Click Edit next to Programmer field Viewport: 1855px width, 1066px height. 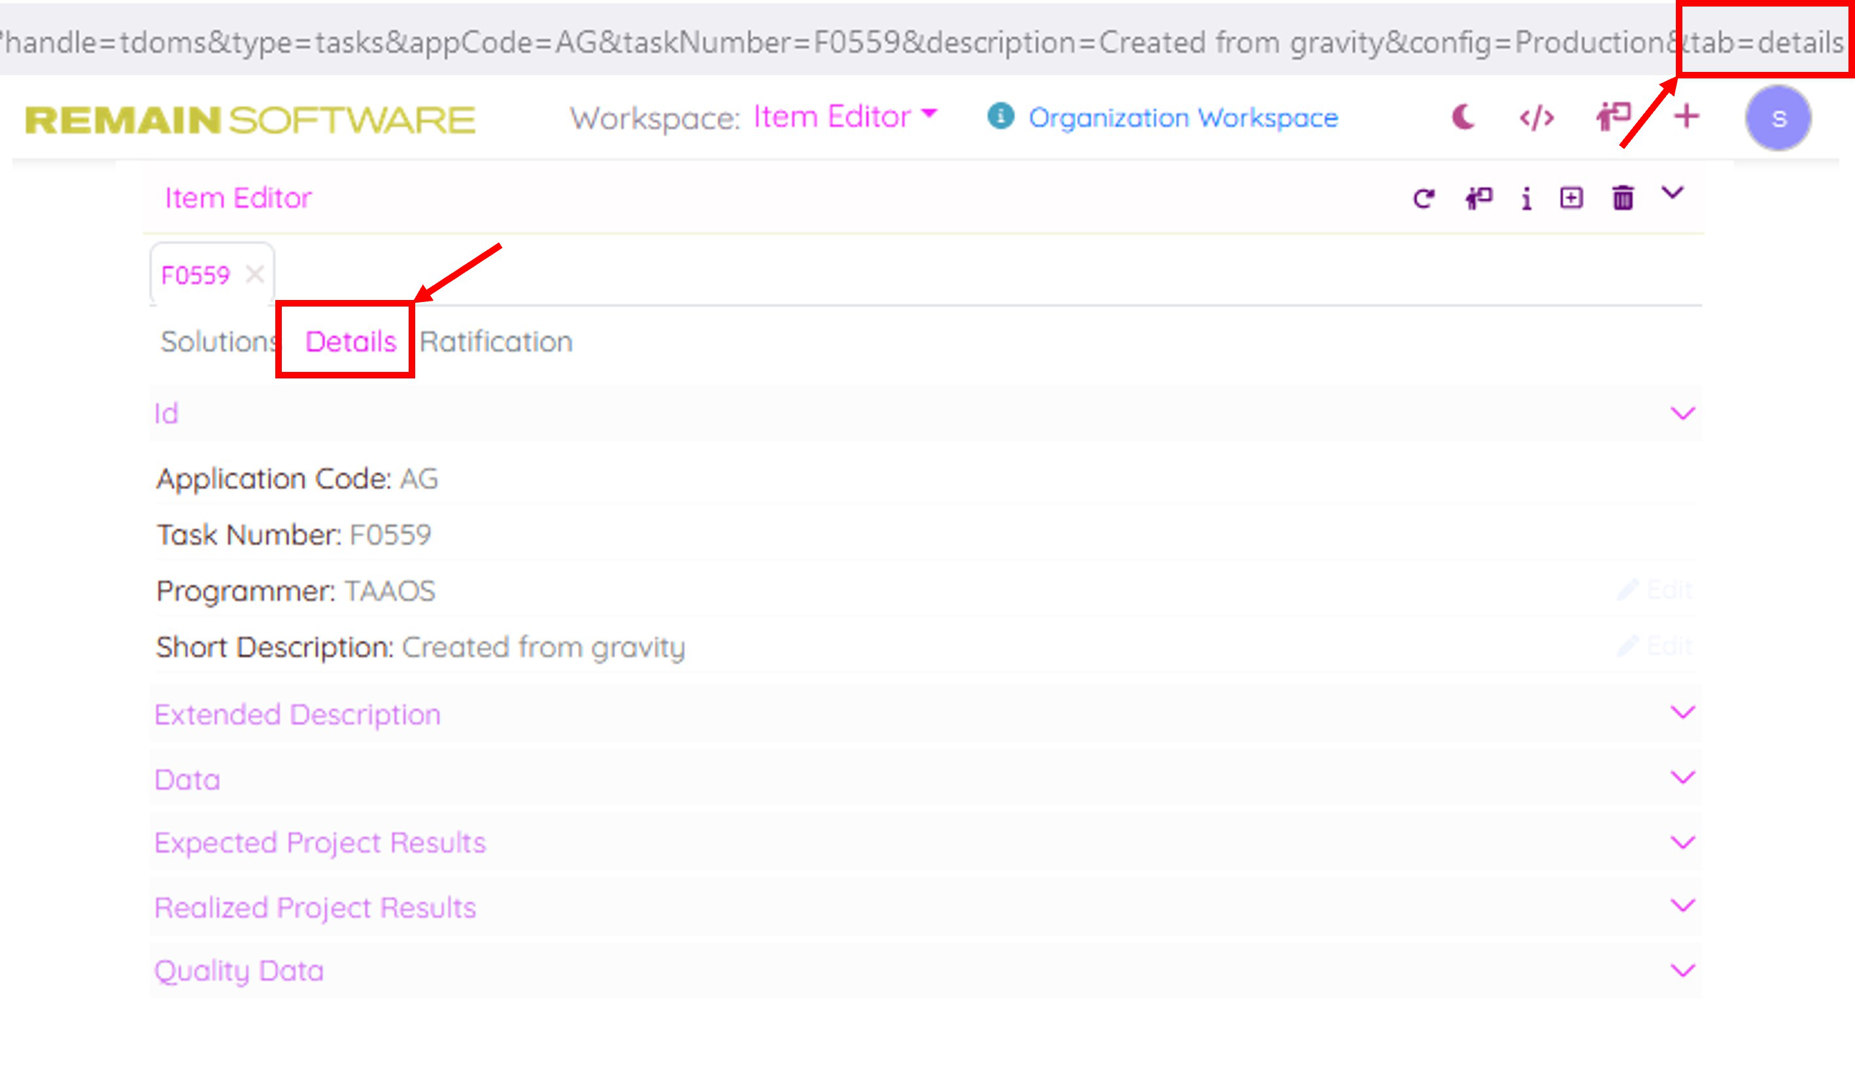1655,590
